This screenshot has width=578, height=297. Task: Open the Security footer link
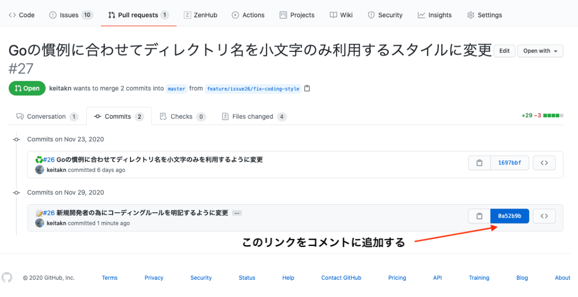click(201, 278)
